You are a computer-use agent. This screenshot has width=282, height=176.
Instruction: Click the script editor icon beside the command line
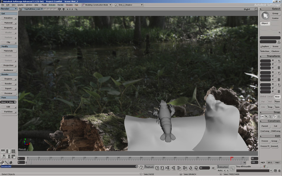click(141, 167)
